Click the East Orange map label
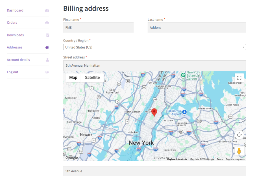This screenshot has height=178, width=253. [x=74, y=122]
